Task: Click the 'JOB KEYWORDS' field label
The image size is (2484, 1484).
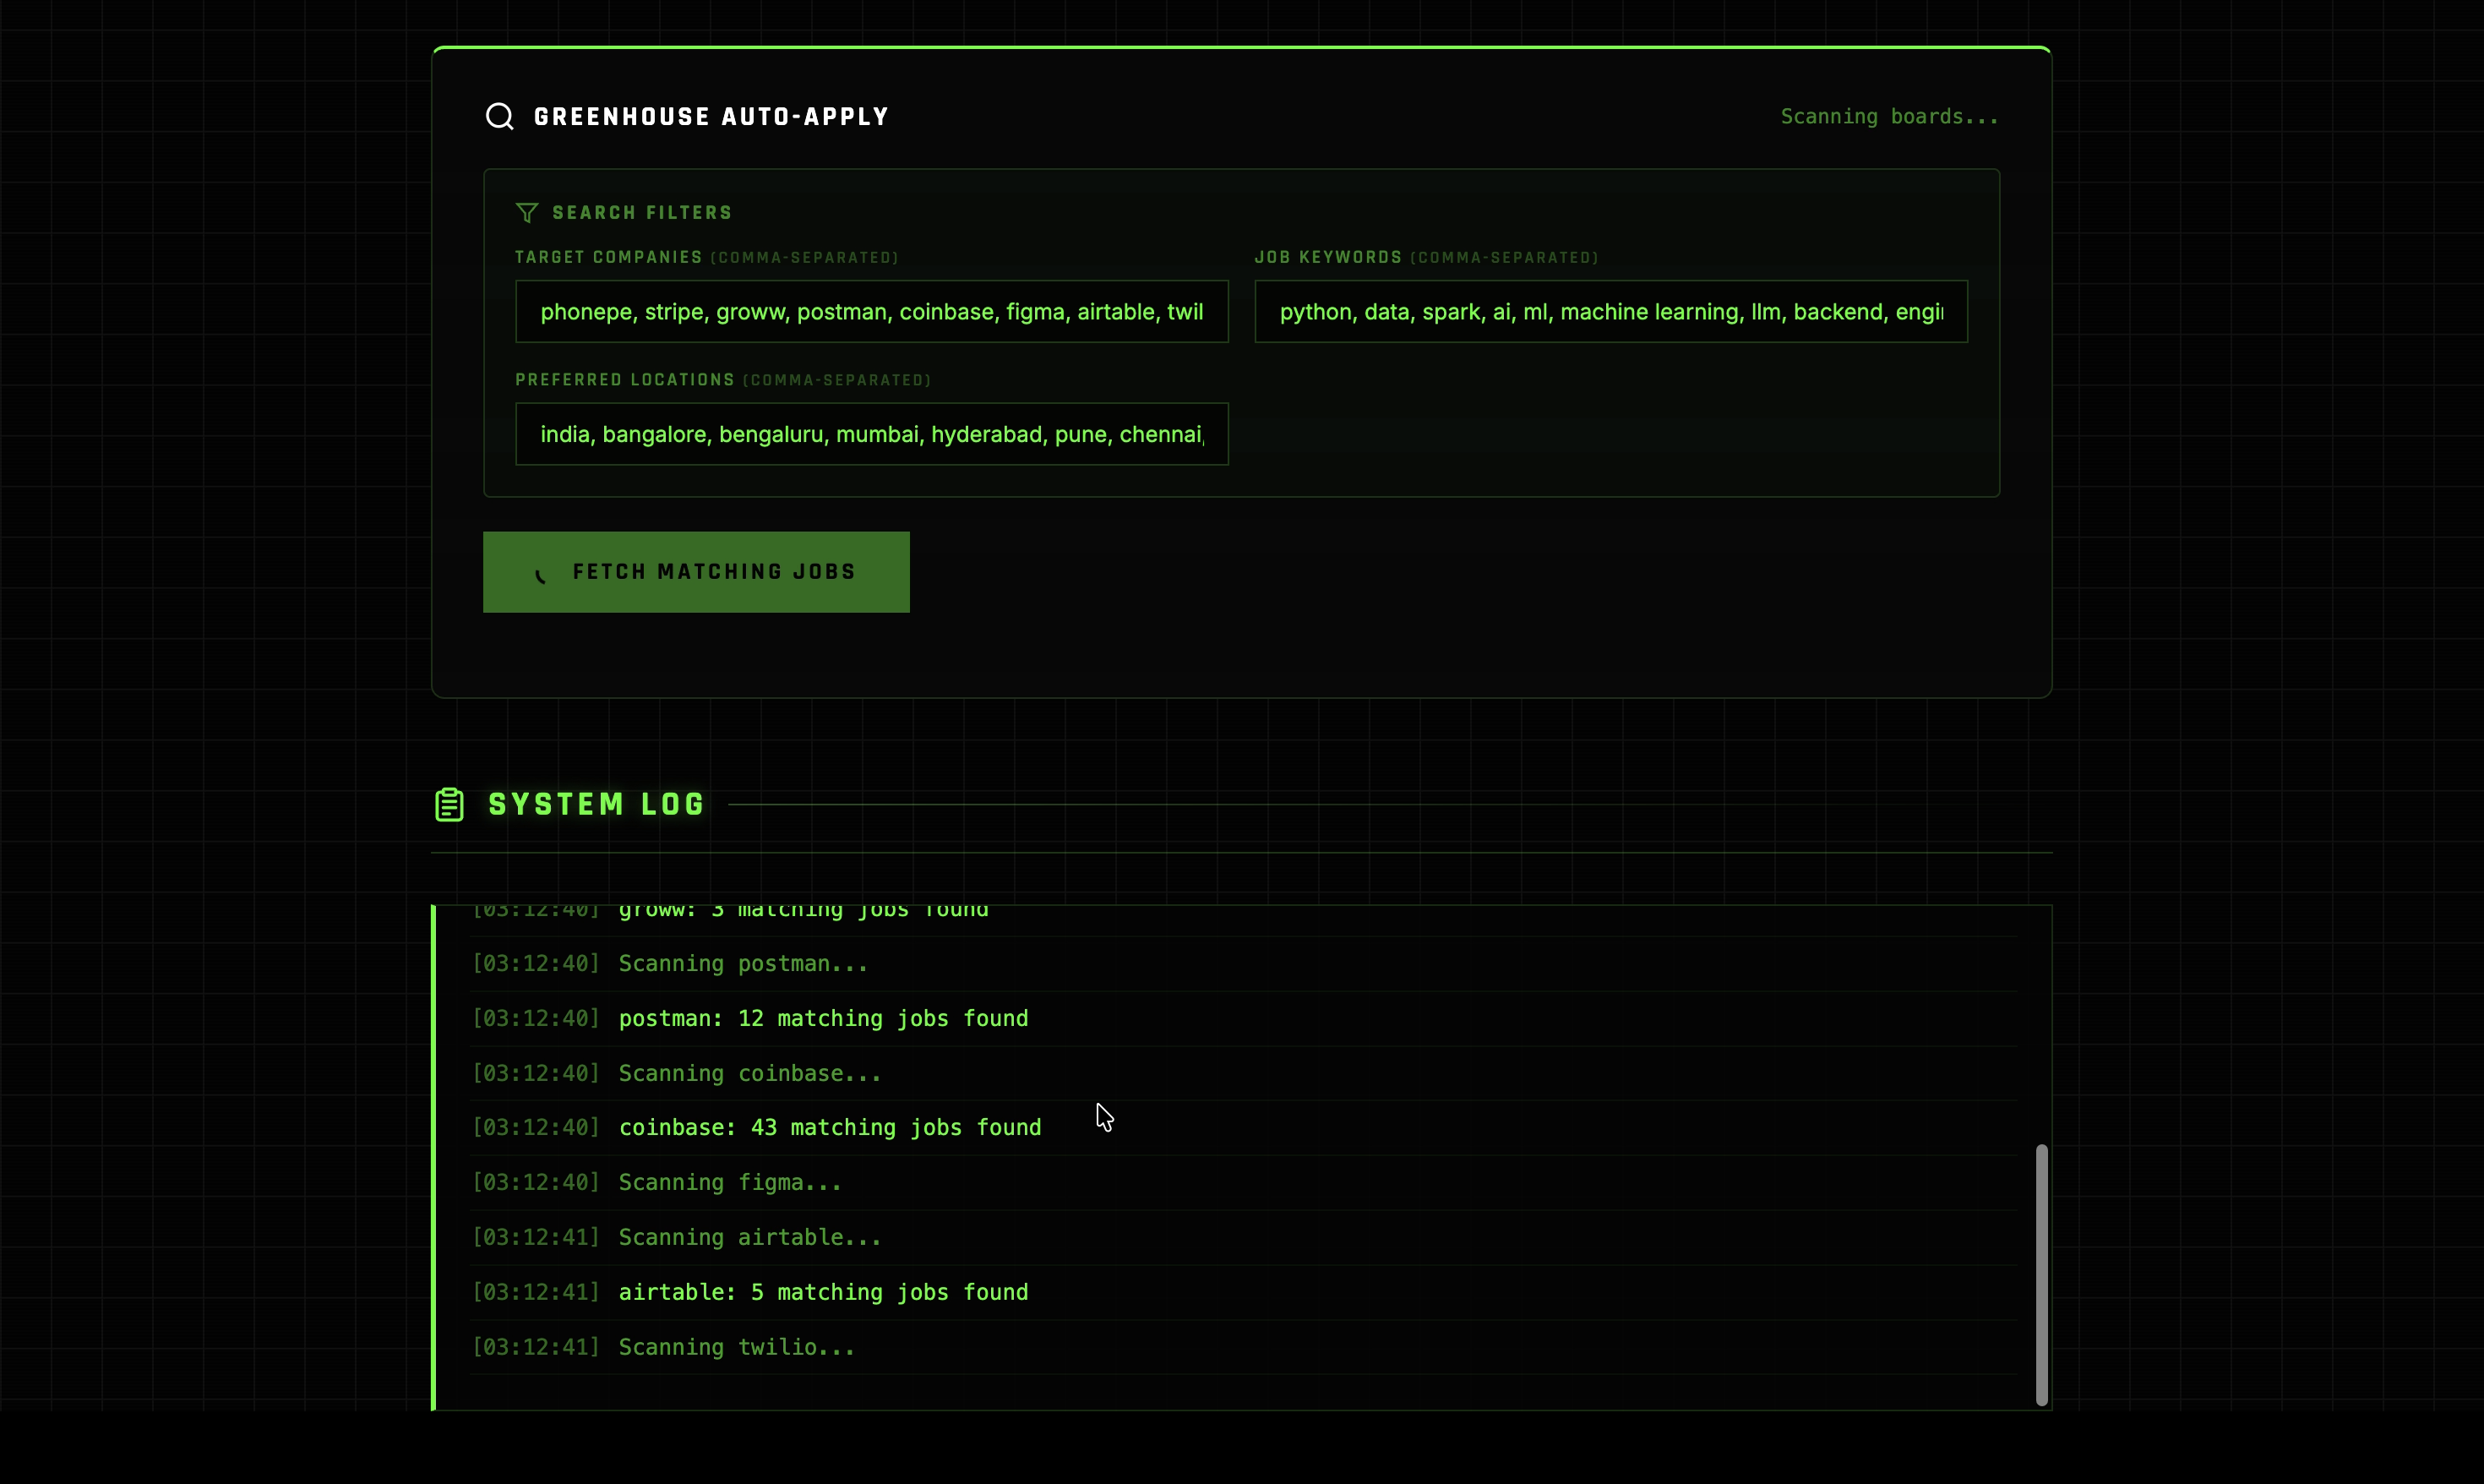Action: 1328,257
